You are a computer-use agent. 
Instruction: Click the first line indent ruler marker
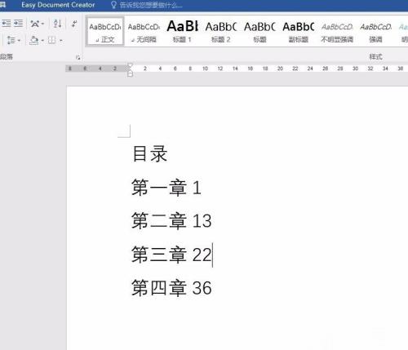(130, 65)
